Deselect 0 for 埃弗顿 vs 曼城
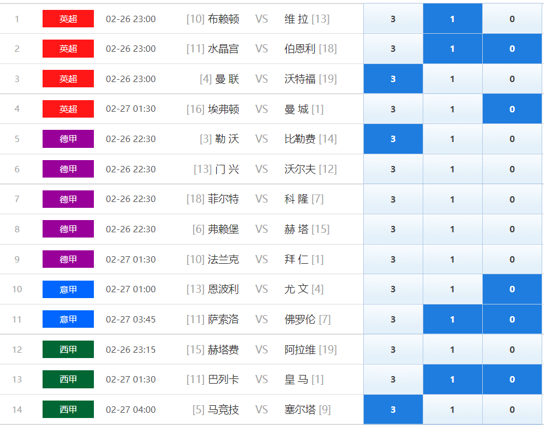Image resolution: width=544 pixels, height=425 pixels. 512,109
